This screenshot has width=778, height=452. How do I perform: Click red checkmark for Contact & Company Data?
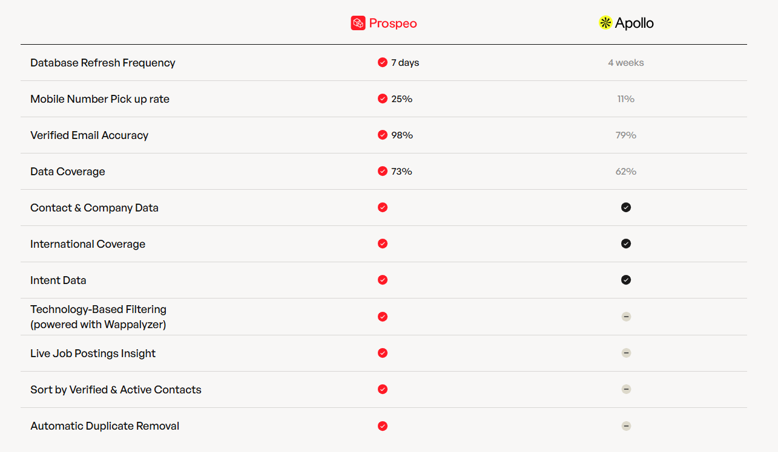pyautogui.click(x=383, y=207)
